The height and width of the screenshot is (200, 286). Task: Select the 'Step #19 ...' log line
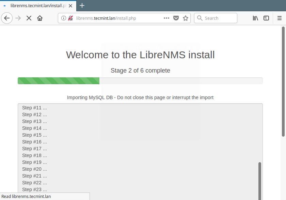[34, 162]
